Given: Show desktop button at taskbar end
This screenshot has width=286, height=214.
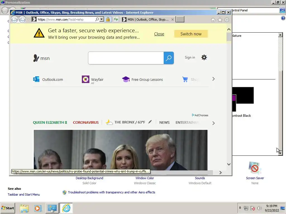Looking at the screenshot, I should click(x=283, y=208).
